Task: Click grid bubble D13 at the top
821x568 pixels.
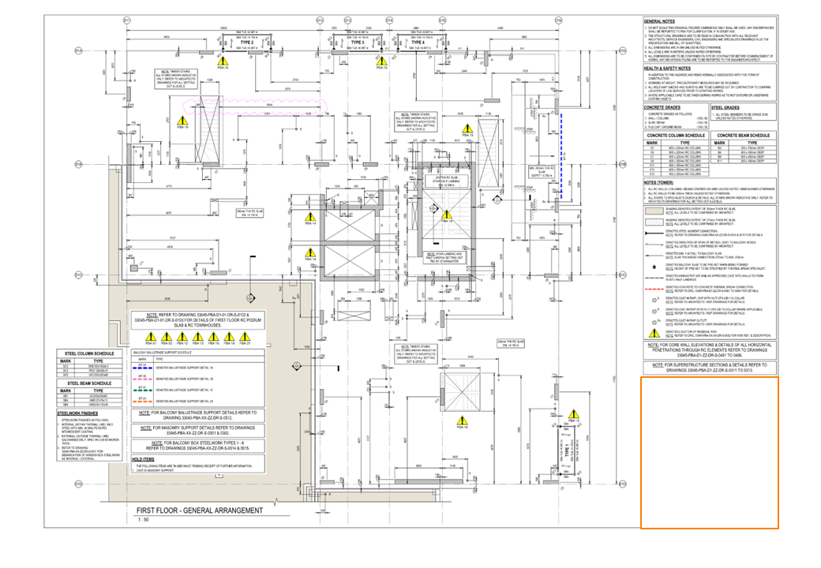Action: click(347, 21)
